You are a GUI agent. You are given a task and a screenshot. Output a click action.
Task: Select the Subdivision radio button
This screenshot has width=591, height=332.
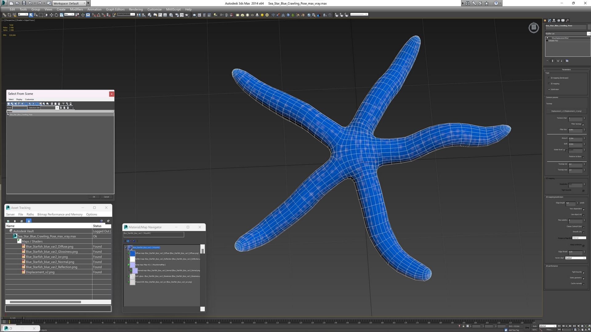coord(549,89)
